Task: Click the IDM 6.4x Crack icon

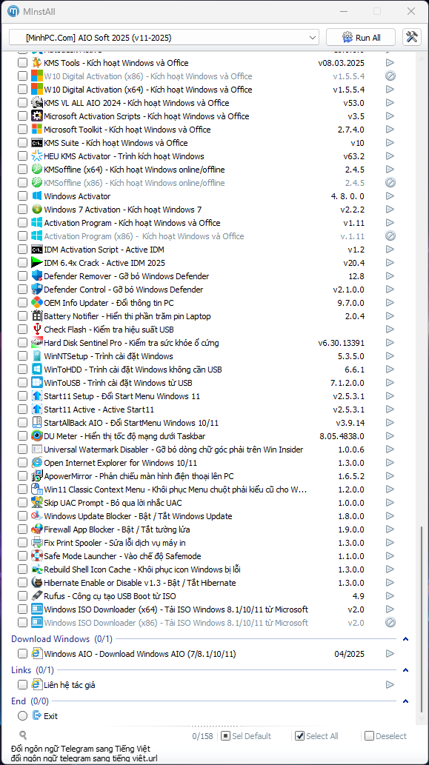Action: coord(37,263)
